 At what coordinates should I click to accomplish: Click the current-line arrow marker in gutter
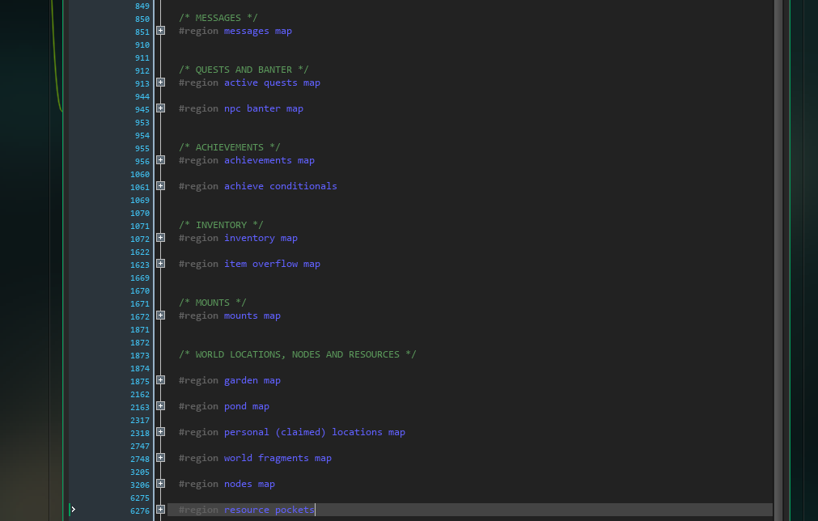(x=73, y=509)
